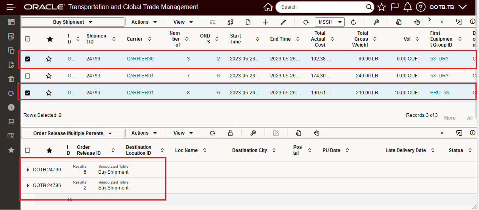Click the sidebar laptop icon
Image resolution: width=479 pixels, height=210 pixels.
tap(11, 122)
